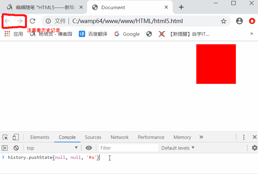Click the red update arrow icon

pos(252,21)
